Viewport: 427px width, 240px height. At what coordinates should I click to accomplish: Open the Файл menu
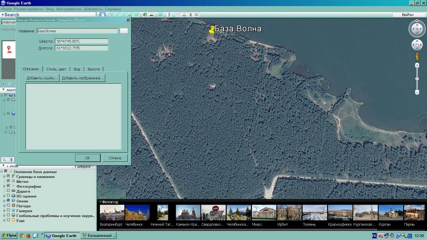(7, 9)
